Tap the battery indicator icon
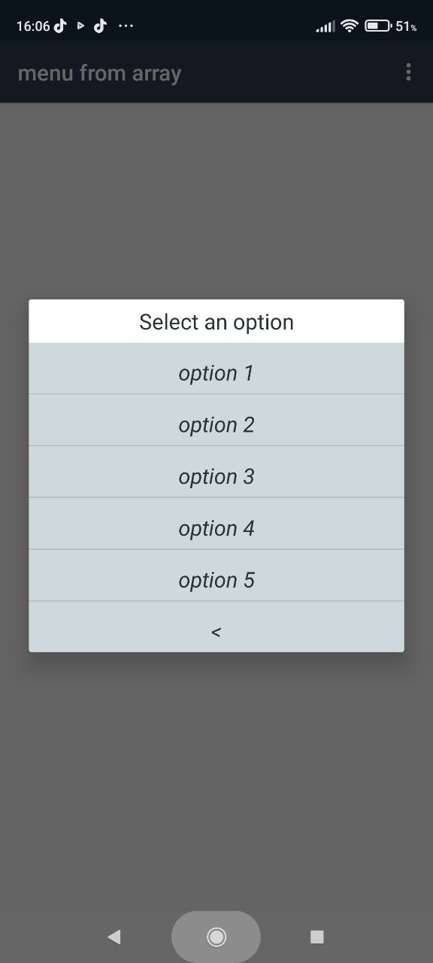This screenshot has width=433, height=963. coord(377,26)
